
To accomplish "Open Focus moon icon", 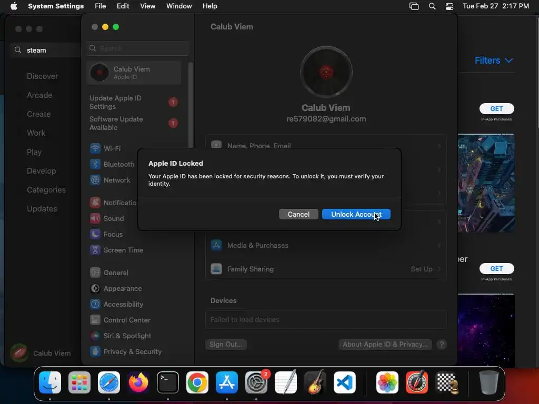I will click(x=95, y=234).
